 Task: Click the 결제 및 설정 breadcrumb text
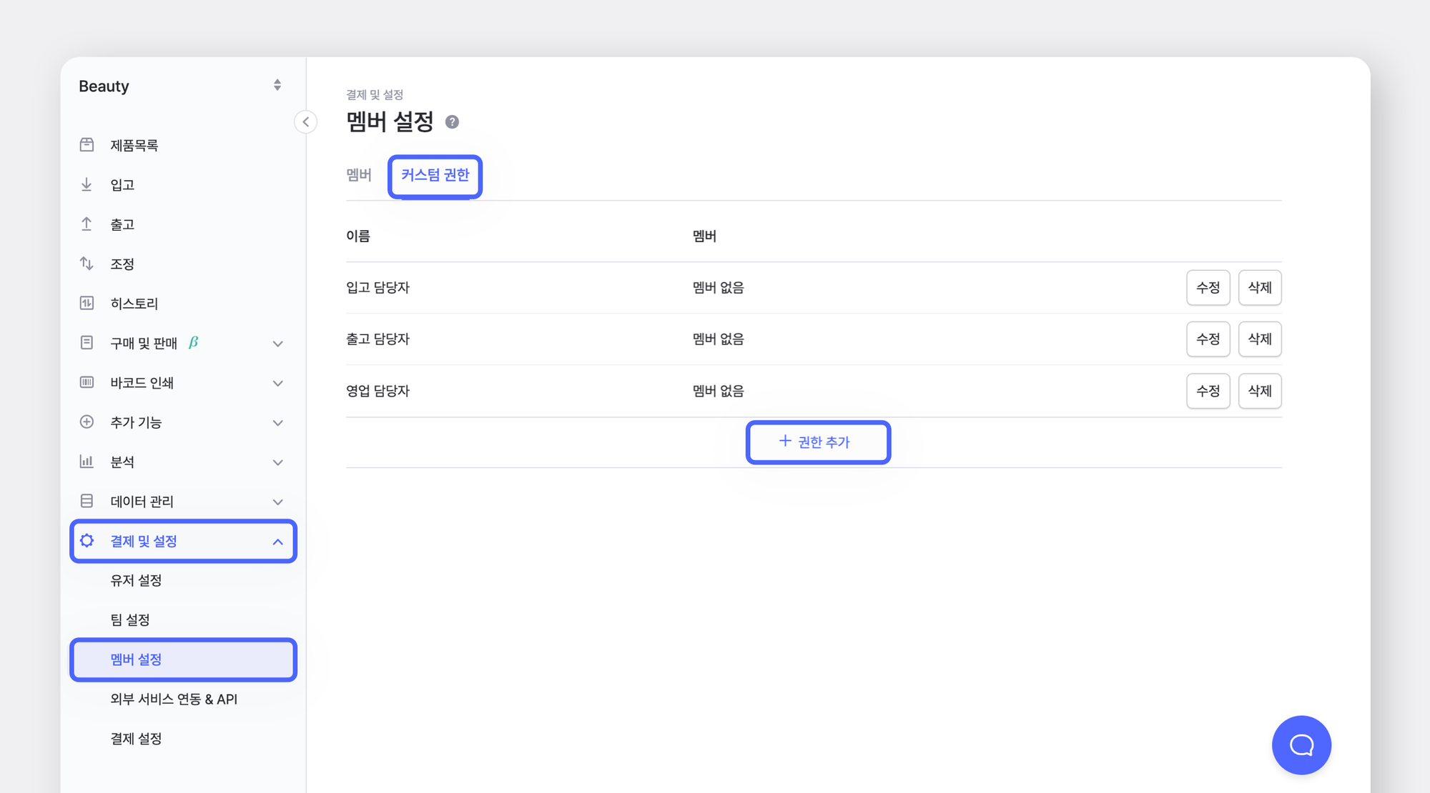pos(375,94)
